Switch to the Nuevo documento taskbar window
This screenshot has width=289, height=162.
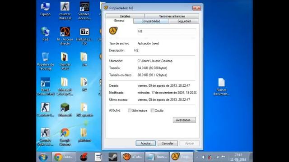pyautogui.click(x=157, y=157)
